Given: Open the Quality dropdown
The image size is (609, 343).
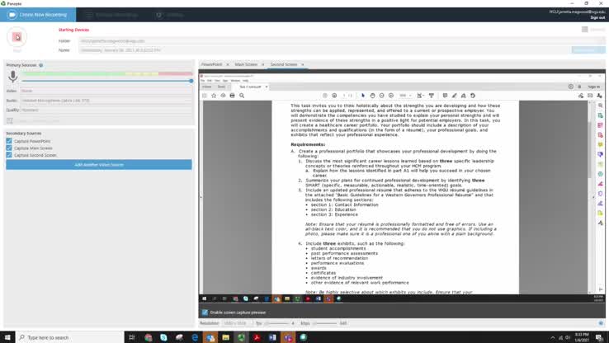Looking at the screenshot, I should [106, 110].
